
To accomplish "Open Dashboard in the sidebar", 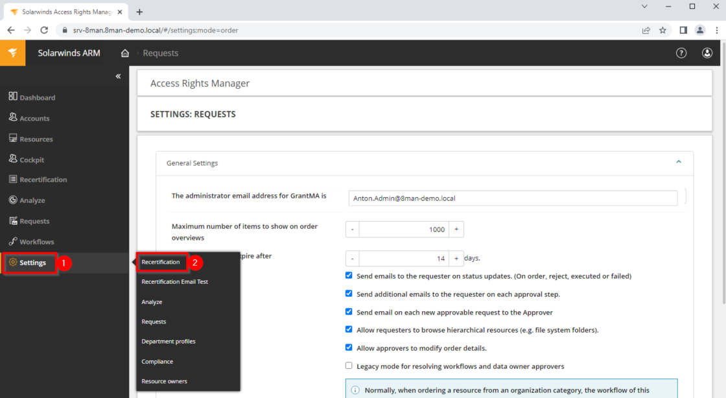I will point(37,97).
